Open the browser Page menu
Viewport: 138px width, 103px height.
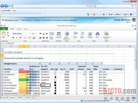point(111,14)
